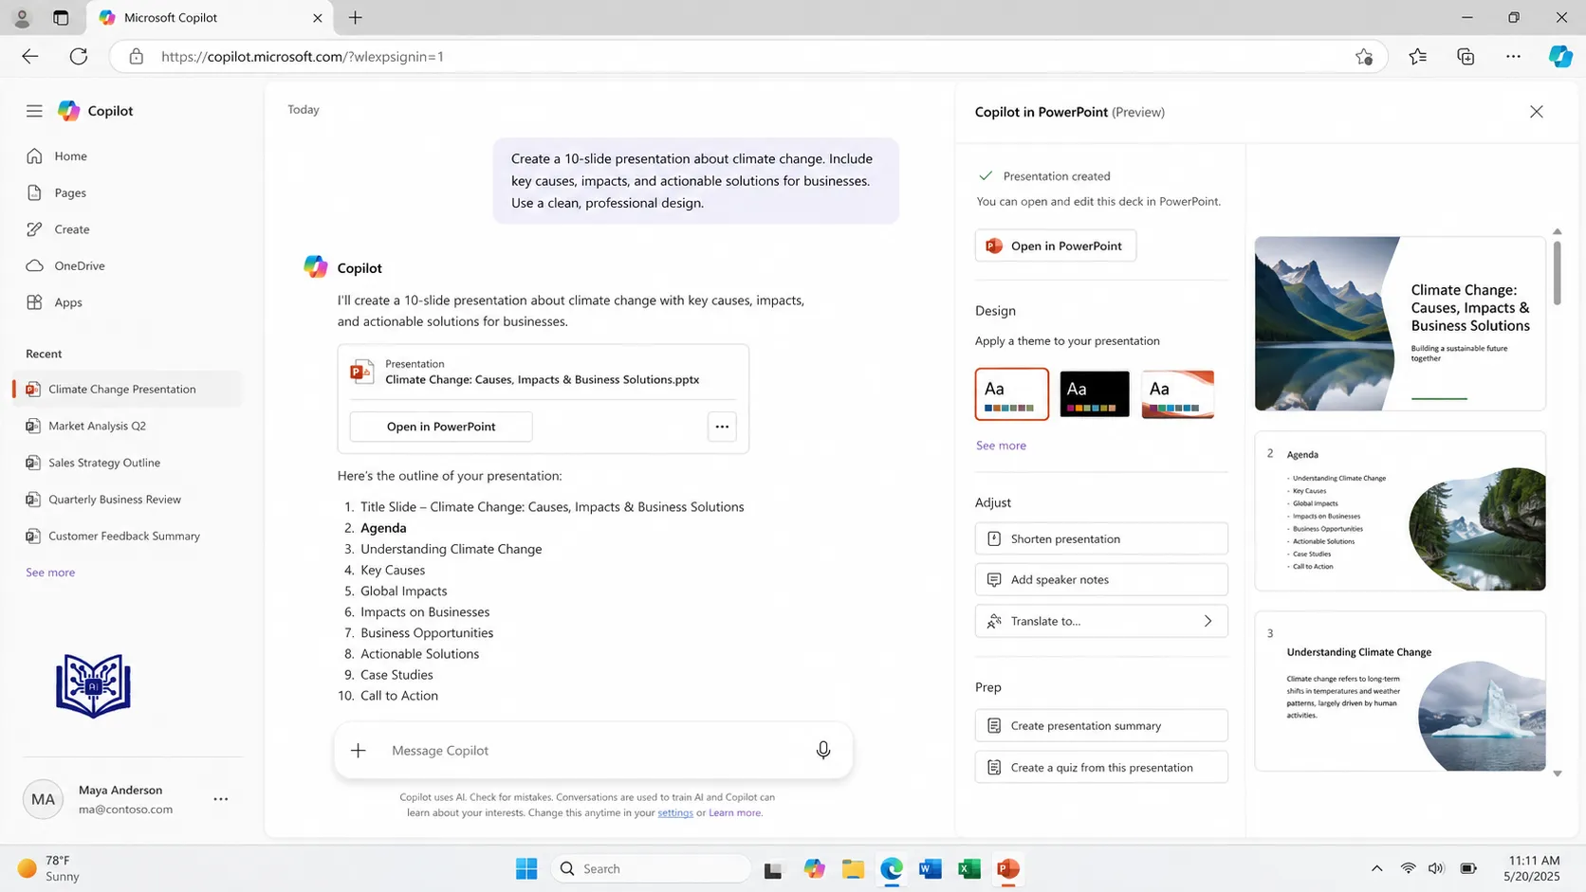Open Word from taskbar
The height and width of the screenshot is (892, 1586).
(931, 868)
